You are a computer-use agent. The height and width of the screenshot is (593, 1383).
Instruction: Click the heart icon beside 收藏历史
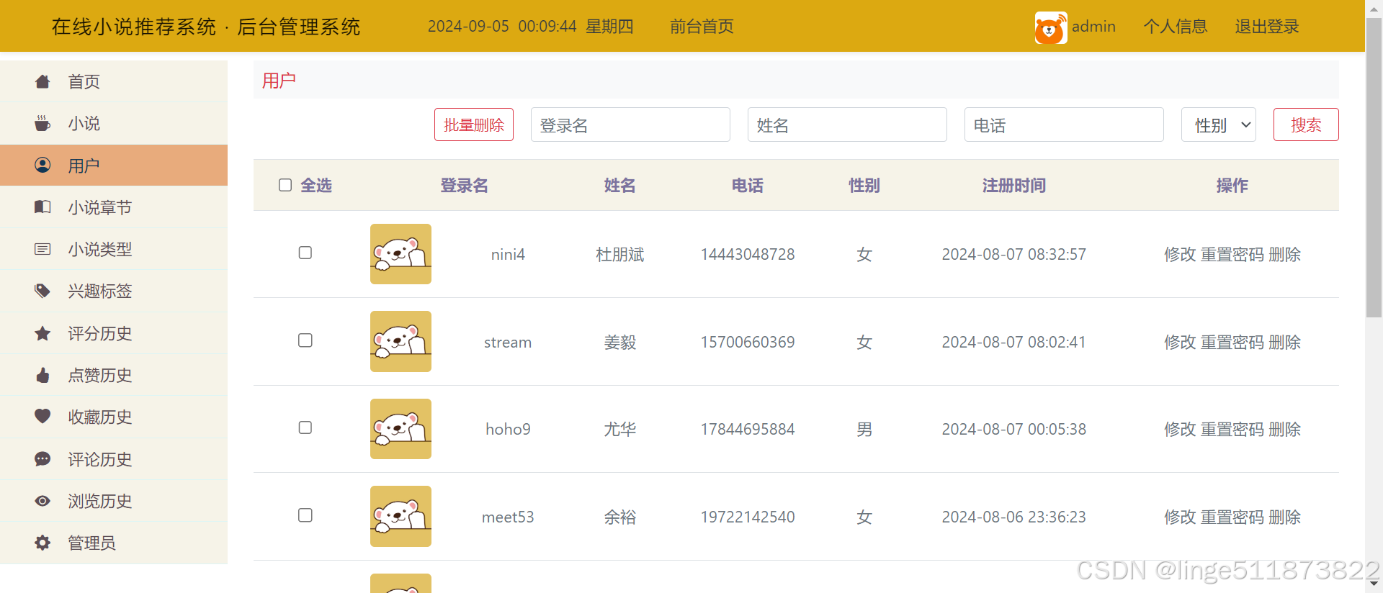point(42,417)
